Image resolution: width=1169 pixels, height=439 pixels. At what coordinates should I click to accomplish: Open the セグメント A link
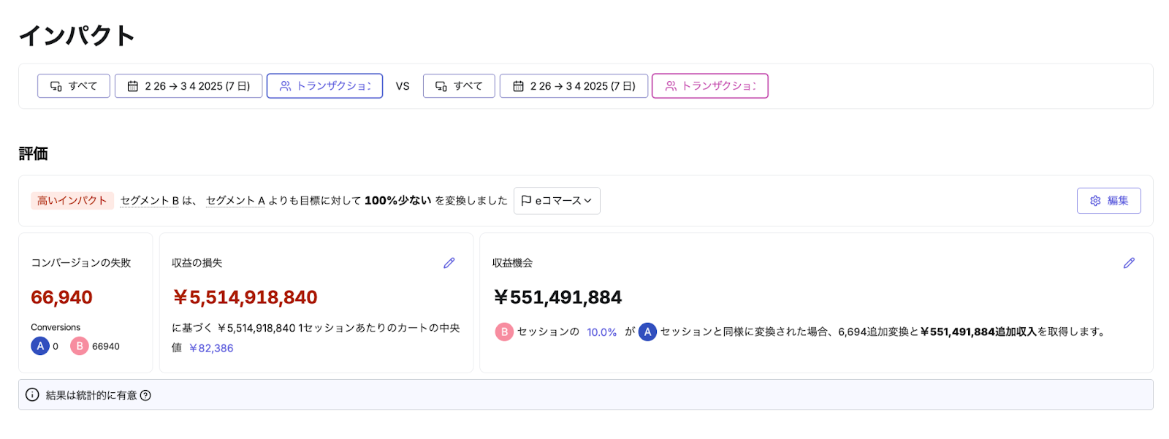point(235,200)
